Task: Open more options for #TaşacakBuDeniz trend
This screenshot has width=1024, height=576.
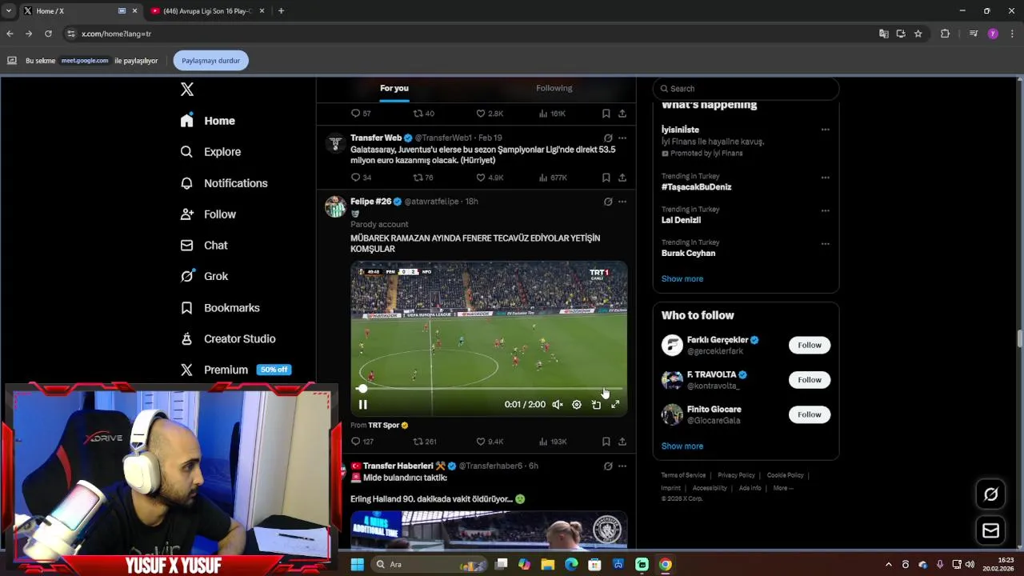Action: point(825,178)
